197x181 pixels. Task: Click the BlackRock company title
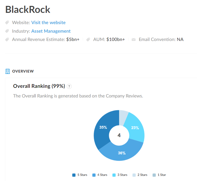pyautogui.click(x=28, y=10)
